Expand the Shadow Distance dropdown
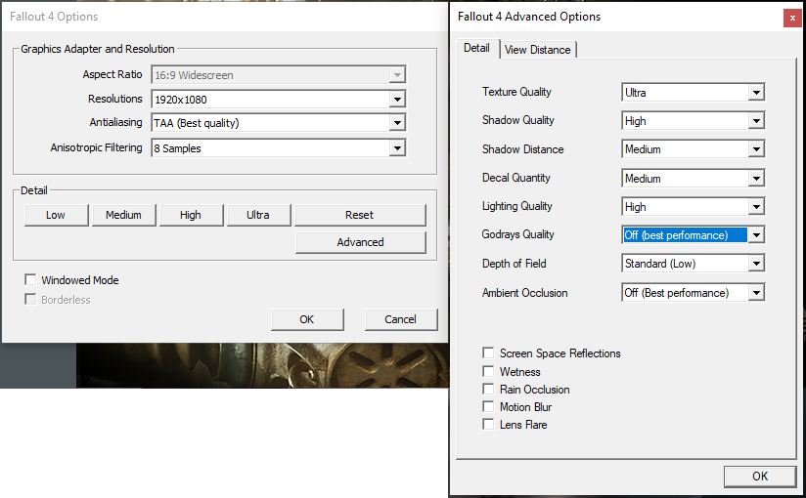This screenshot has width=806, height=498. point(693,149)
